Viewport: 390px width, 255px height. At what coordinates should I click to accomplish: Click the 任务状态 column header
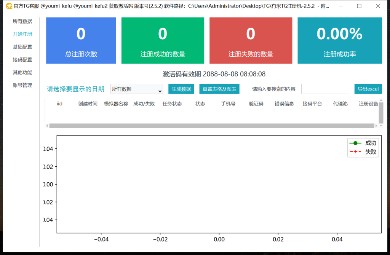point(172,104)
